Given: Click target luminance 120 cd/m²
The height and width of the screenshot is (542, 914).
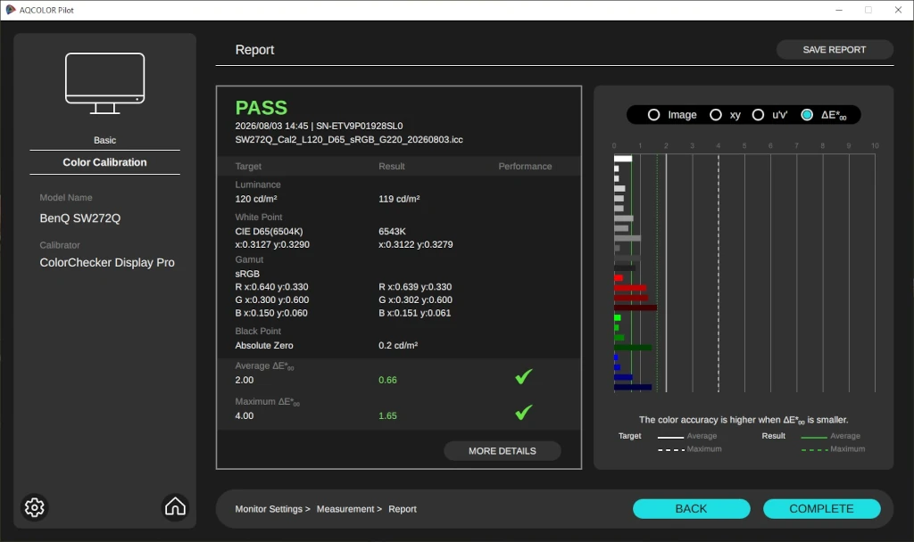Looking at the screenshot, I should pyautogui.click(x=256, y=199).
